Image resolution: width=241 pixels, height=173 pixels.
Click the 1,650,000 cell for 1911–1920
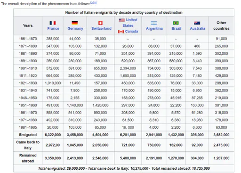[128, 75]
